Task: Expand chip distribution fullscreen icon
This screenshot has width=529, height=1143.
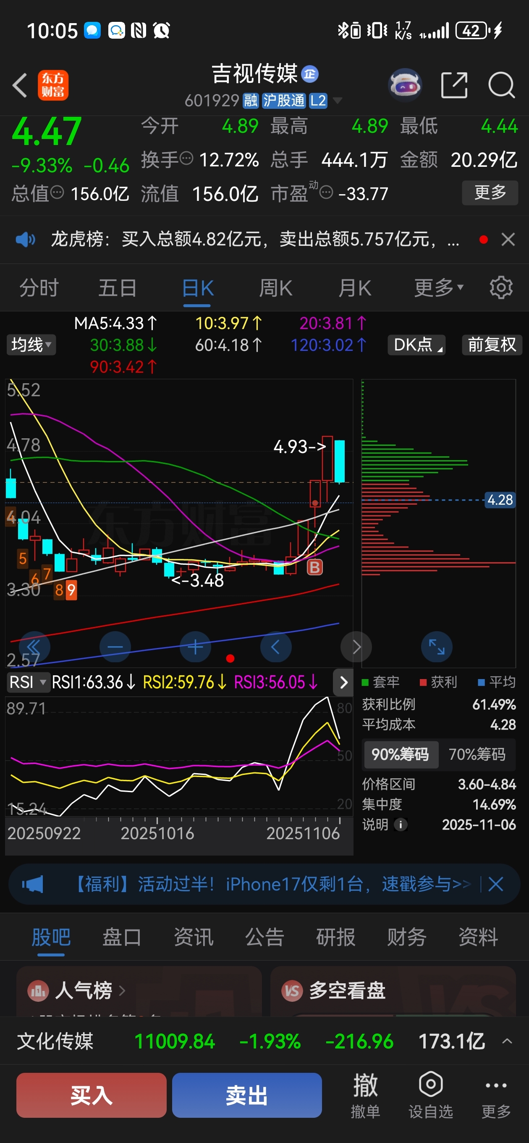Action: 437,646
